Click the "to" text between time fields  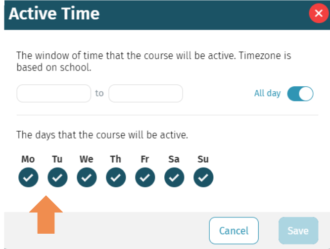99,93
